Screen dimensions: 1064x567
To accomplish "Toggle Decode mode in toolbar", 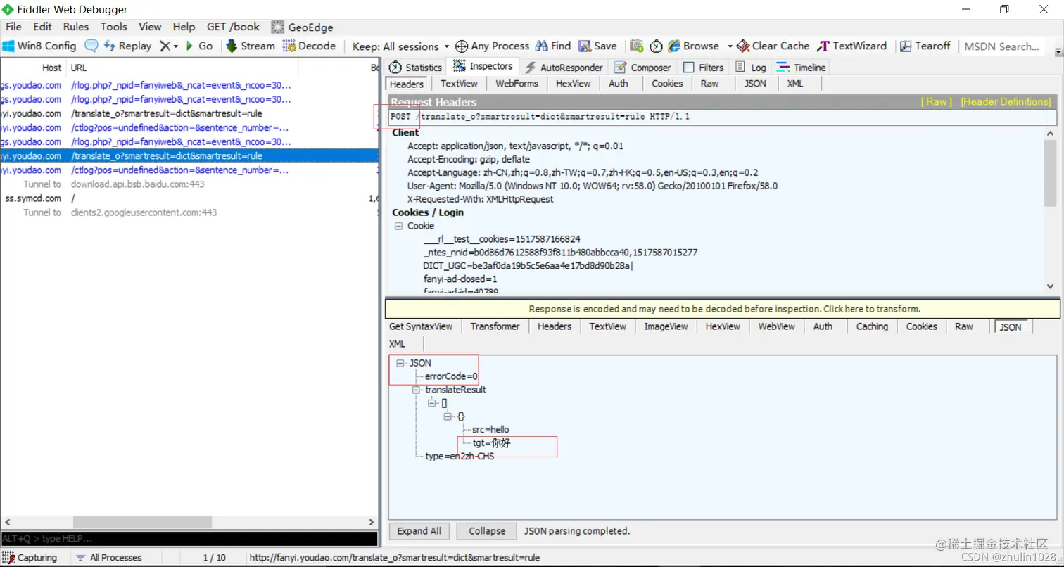I will (x=310, y=46).
